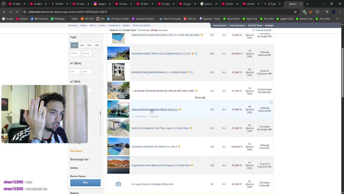The width and height of the screenshot is (344, 194).
Task: Click Aramayı Kaydet to save search
Action: [x=261, y=30]
